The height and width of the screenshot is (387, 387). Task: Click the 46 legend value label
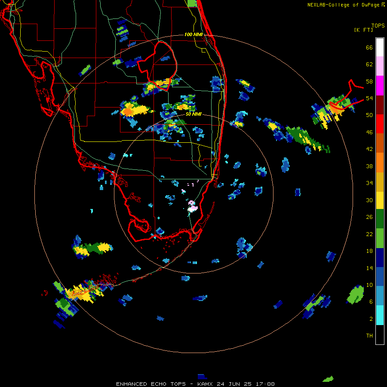click(369, 132)
